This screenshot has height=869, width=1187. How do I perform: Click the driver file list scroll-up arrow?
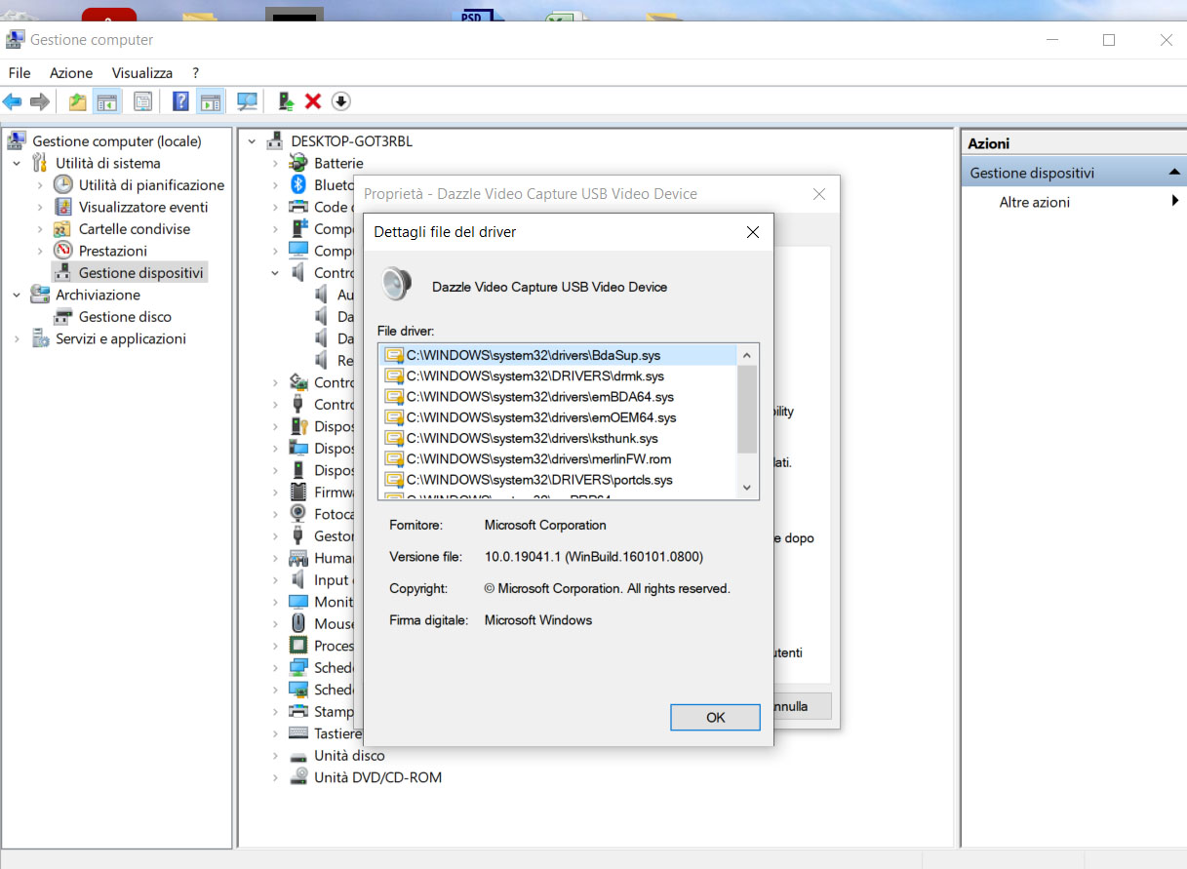click(x=747, y=355)
